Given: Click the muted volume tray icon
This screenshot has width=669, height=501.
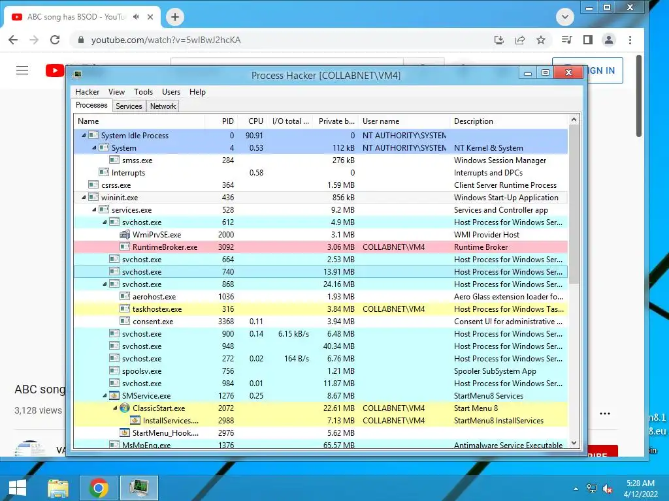Looking at the screenshot, I should point(608,489).
